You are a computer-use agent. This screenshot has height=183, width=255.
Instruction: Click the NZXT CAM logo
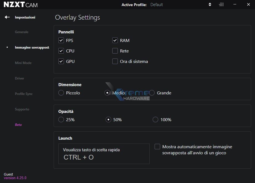[x=20, y=5]
